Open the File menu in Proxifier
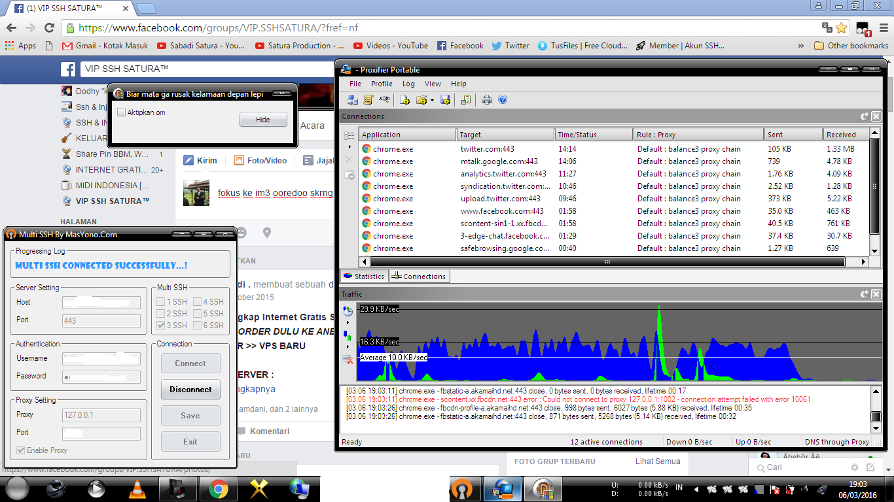Image resolution: width=894 pixels, height=502 pixels. click(x=355, y=84)
